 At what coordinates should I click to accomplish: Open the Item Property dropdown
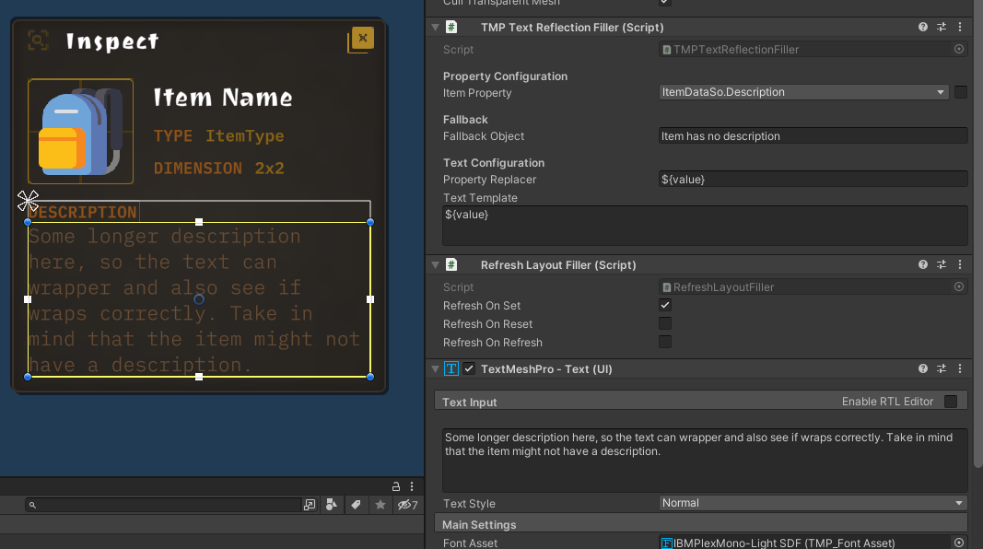click(803, 92)
